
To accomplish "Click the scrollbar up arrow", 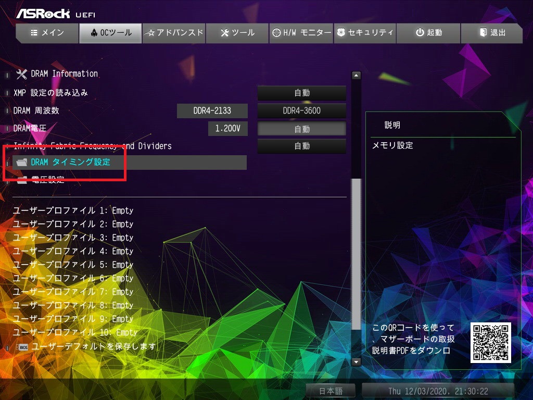I will coord(356,76).
